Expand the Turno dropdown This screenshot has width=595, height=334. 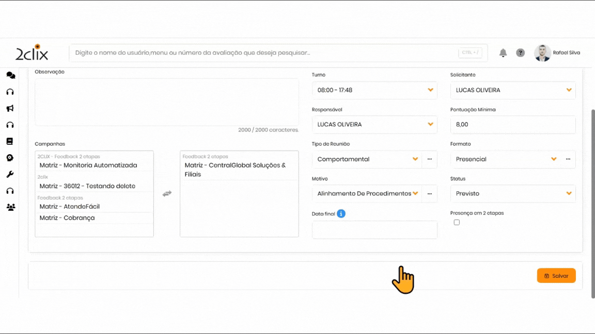pyautogui.click(x=374, y=90)
